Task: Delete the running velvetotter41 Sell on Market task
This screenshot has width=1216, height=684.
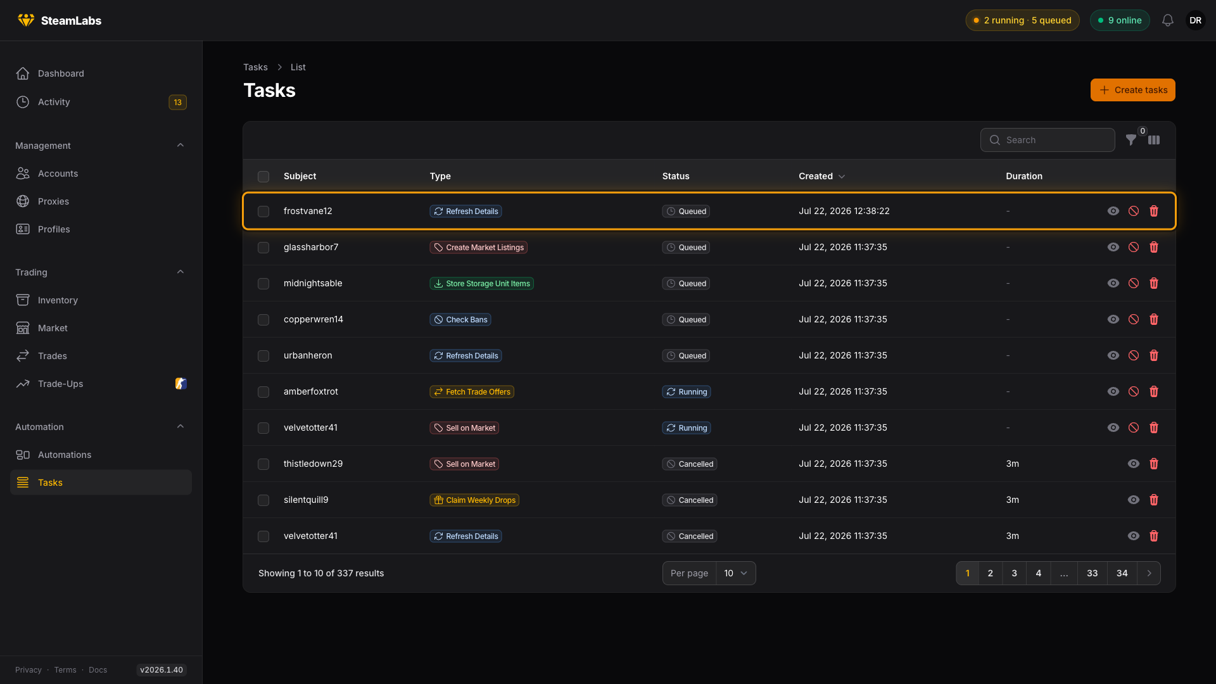Action: point(1154,427)
